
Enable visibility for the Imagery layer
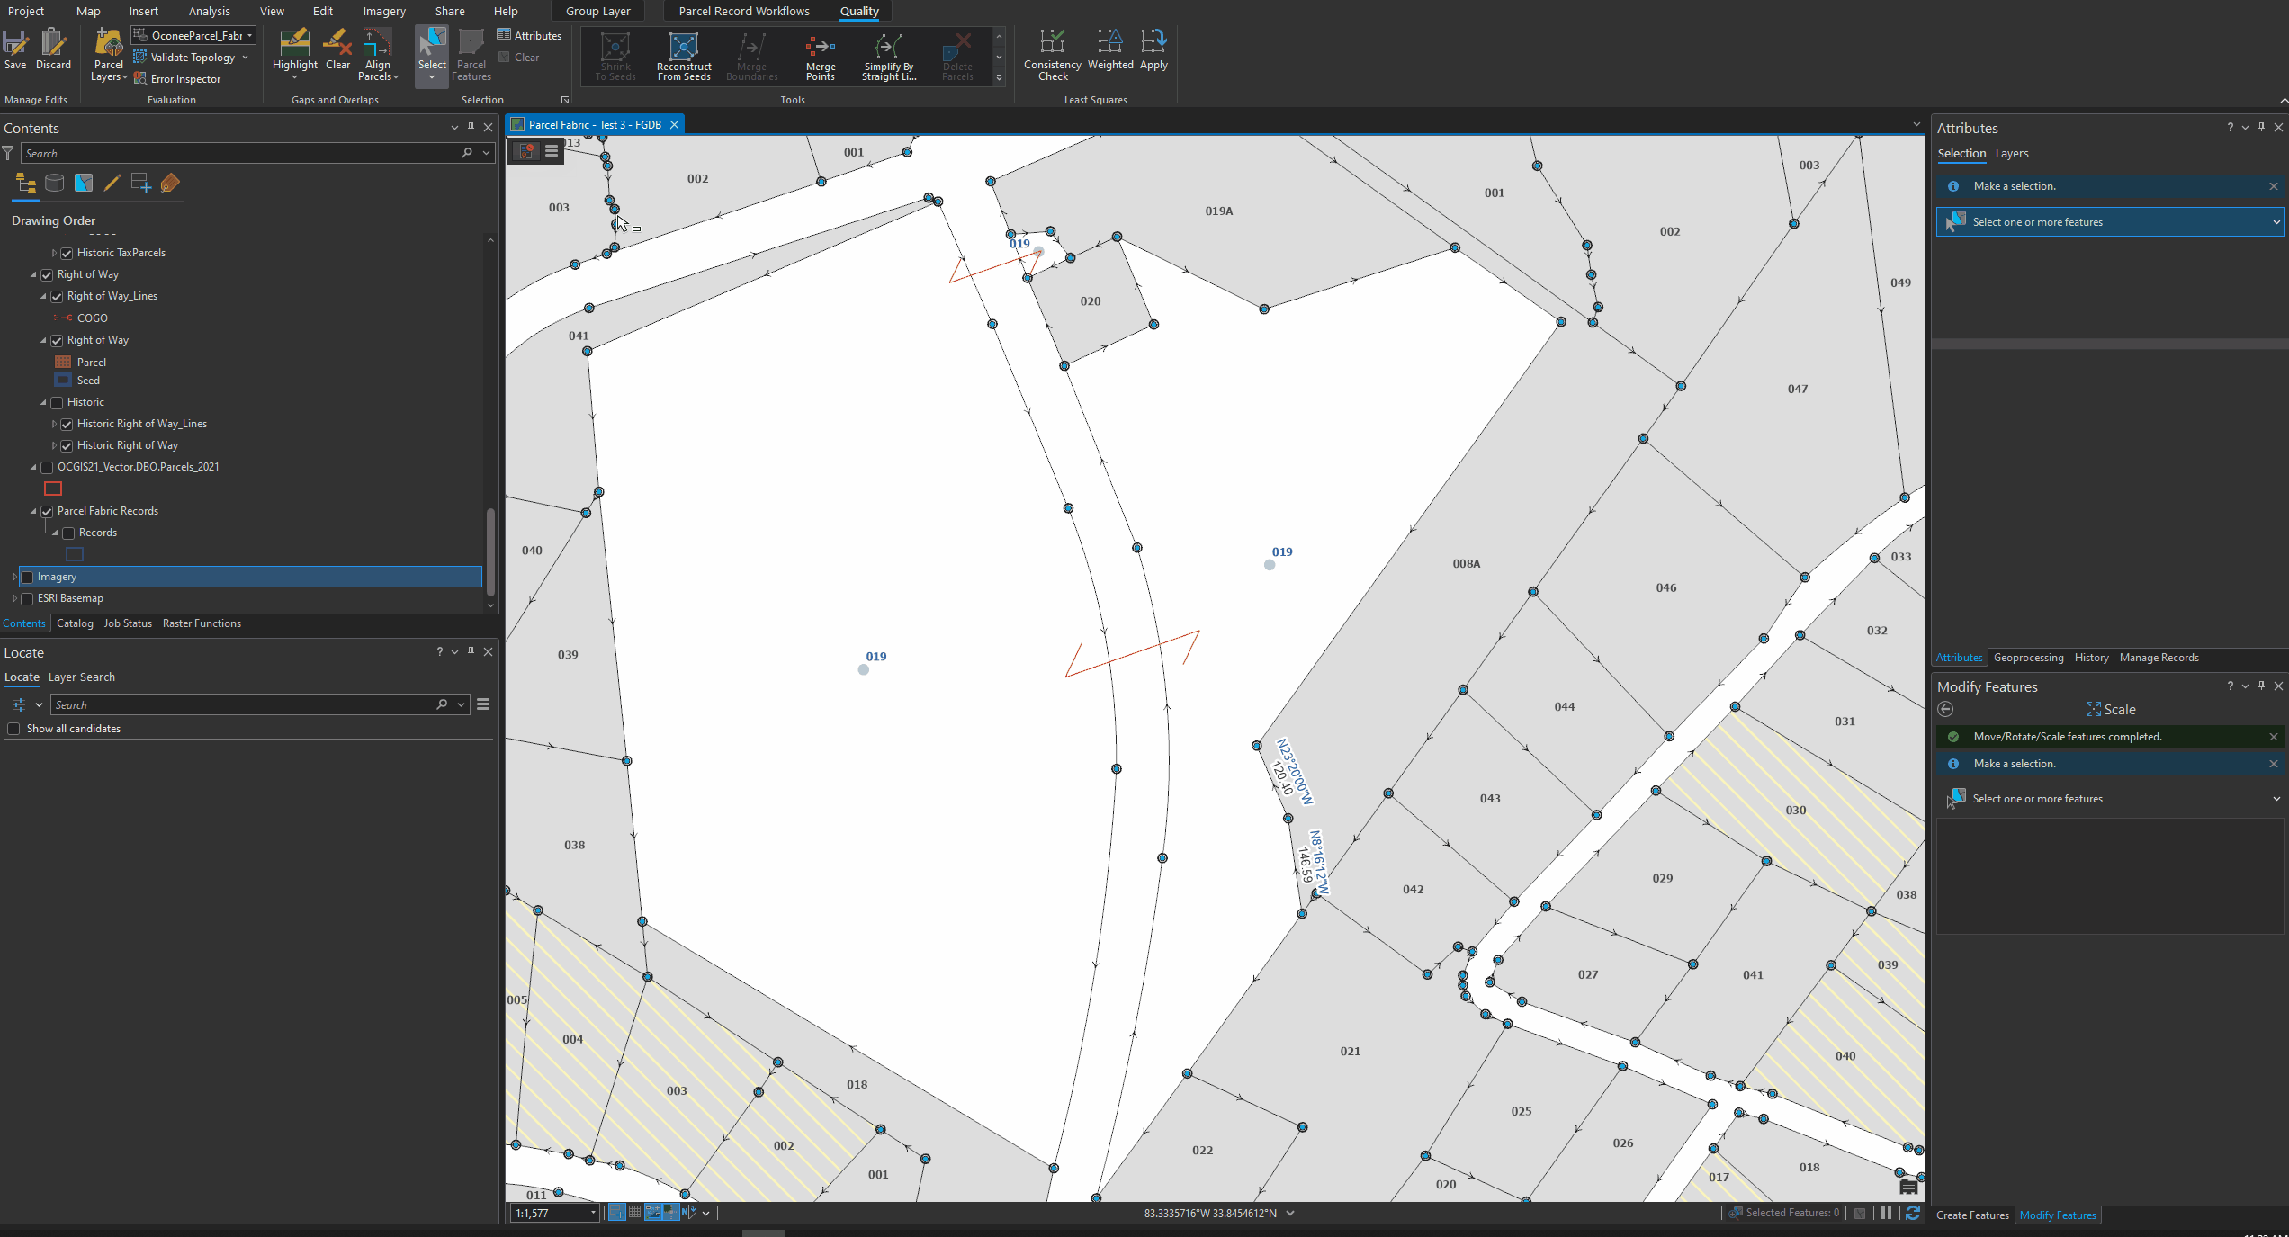27,577
